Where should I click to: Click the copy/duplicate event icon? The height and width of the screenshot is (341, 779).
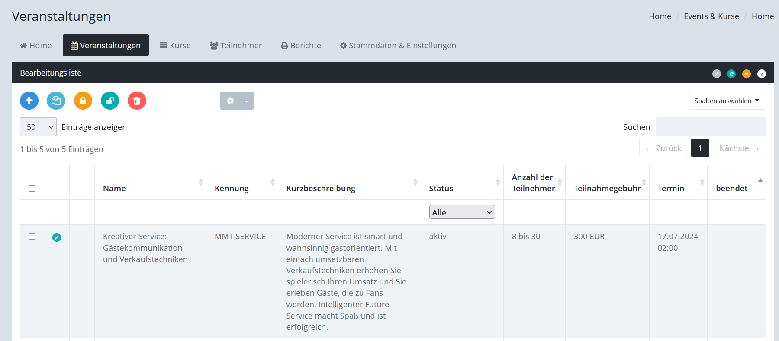(56, 101)
